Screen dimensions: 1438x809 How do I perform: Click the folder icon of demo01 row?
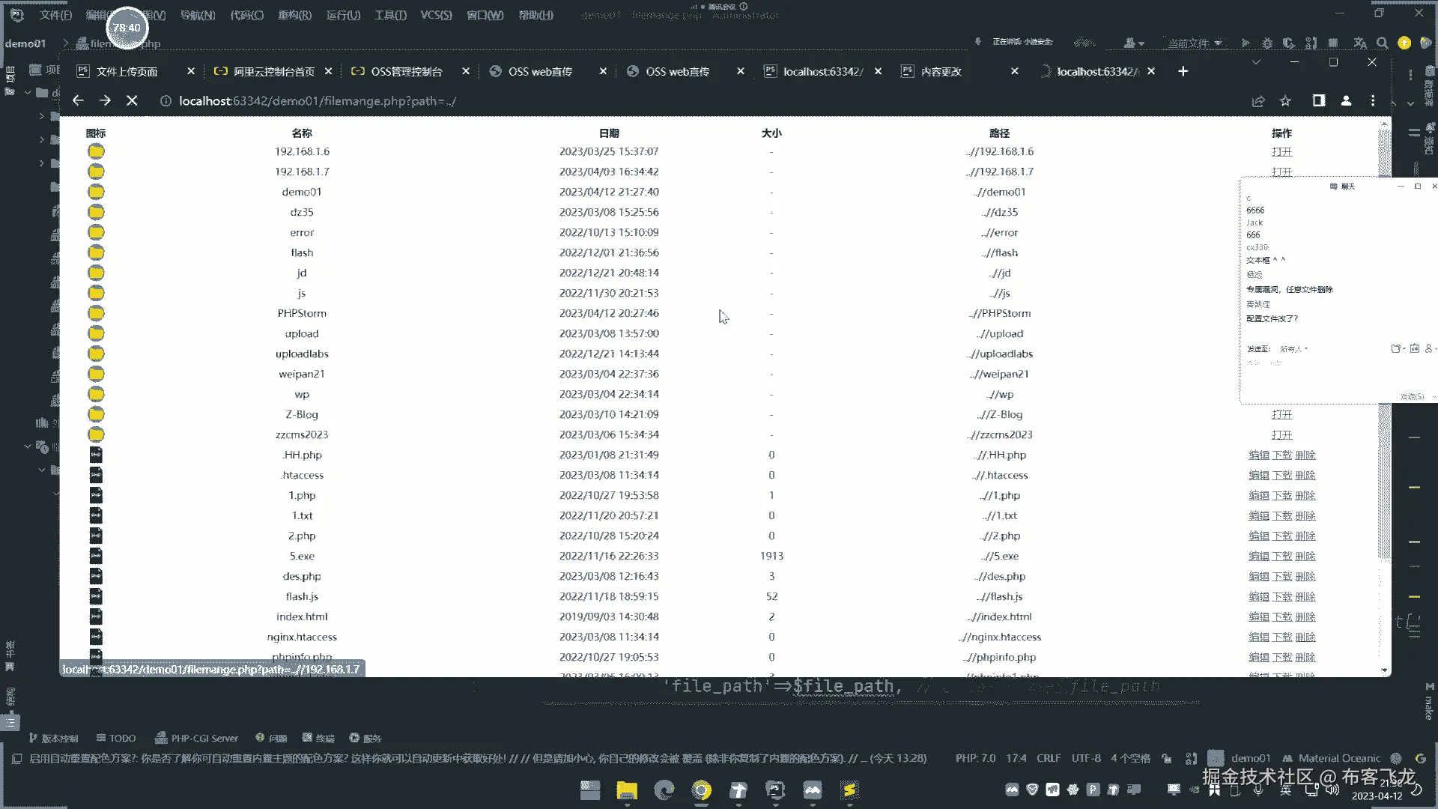[x=96, y=192]
